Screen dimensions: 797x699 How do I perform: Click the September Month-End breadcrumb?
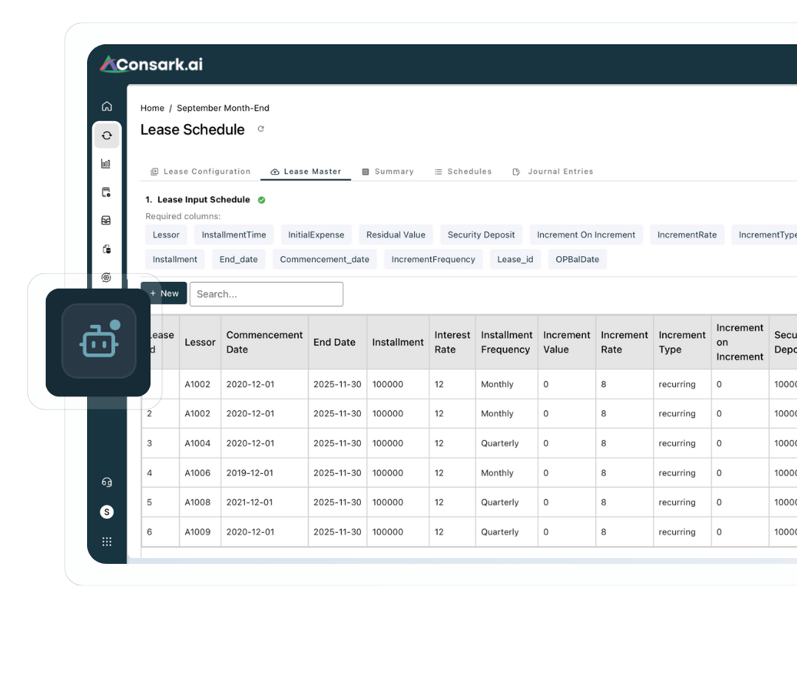(223, 108)
